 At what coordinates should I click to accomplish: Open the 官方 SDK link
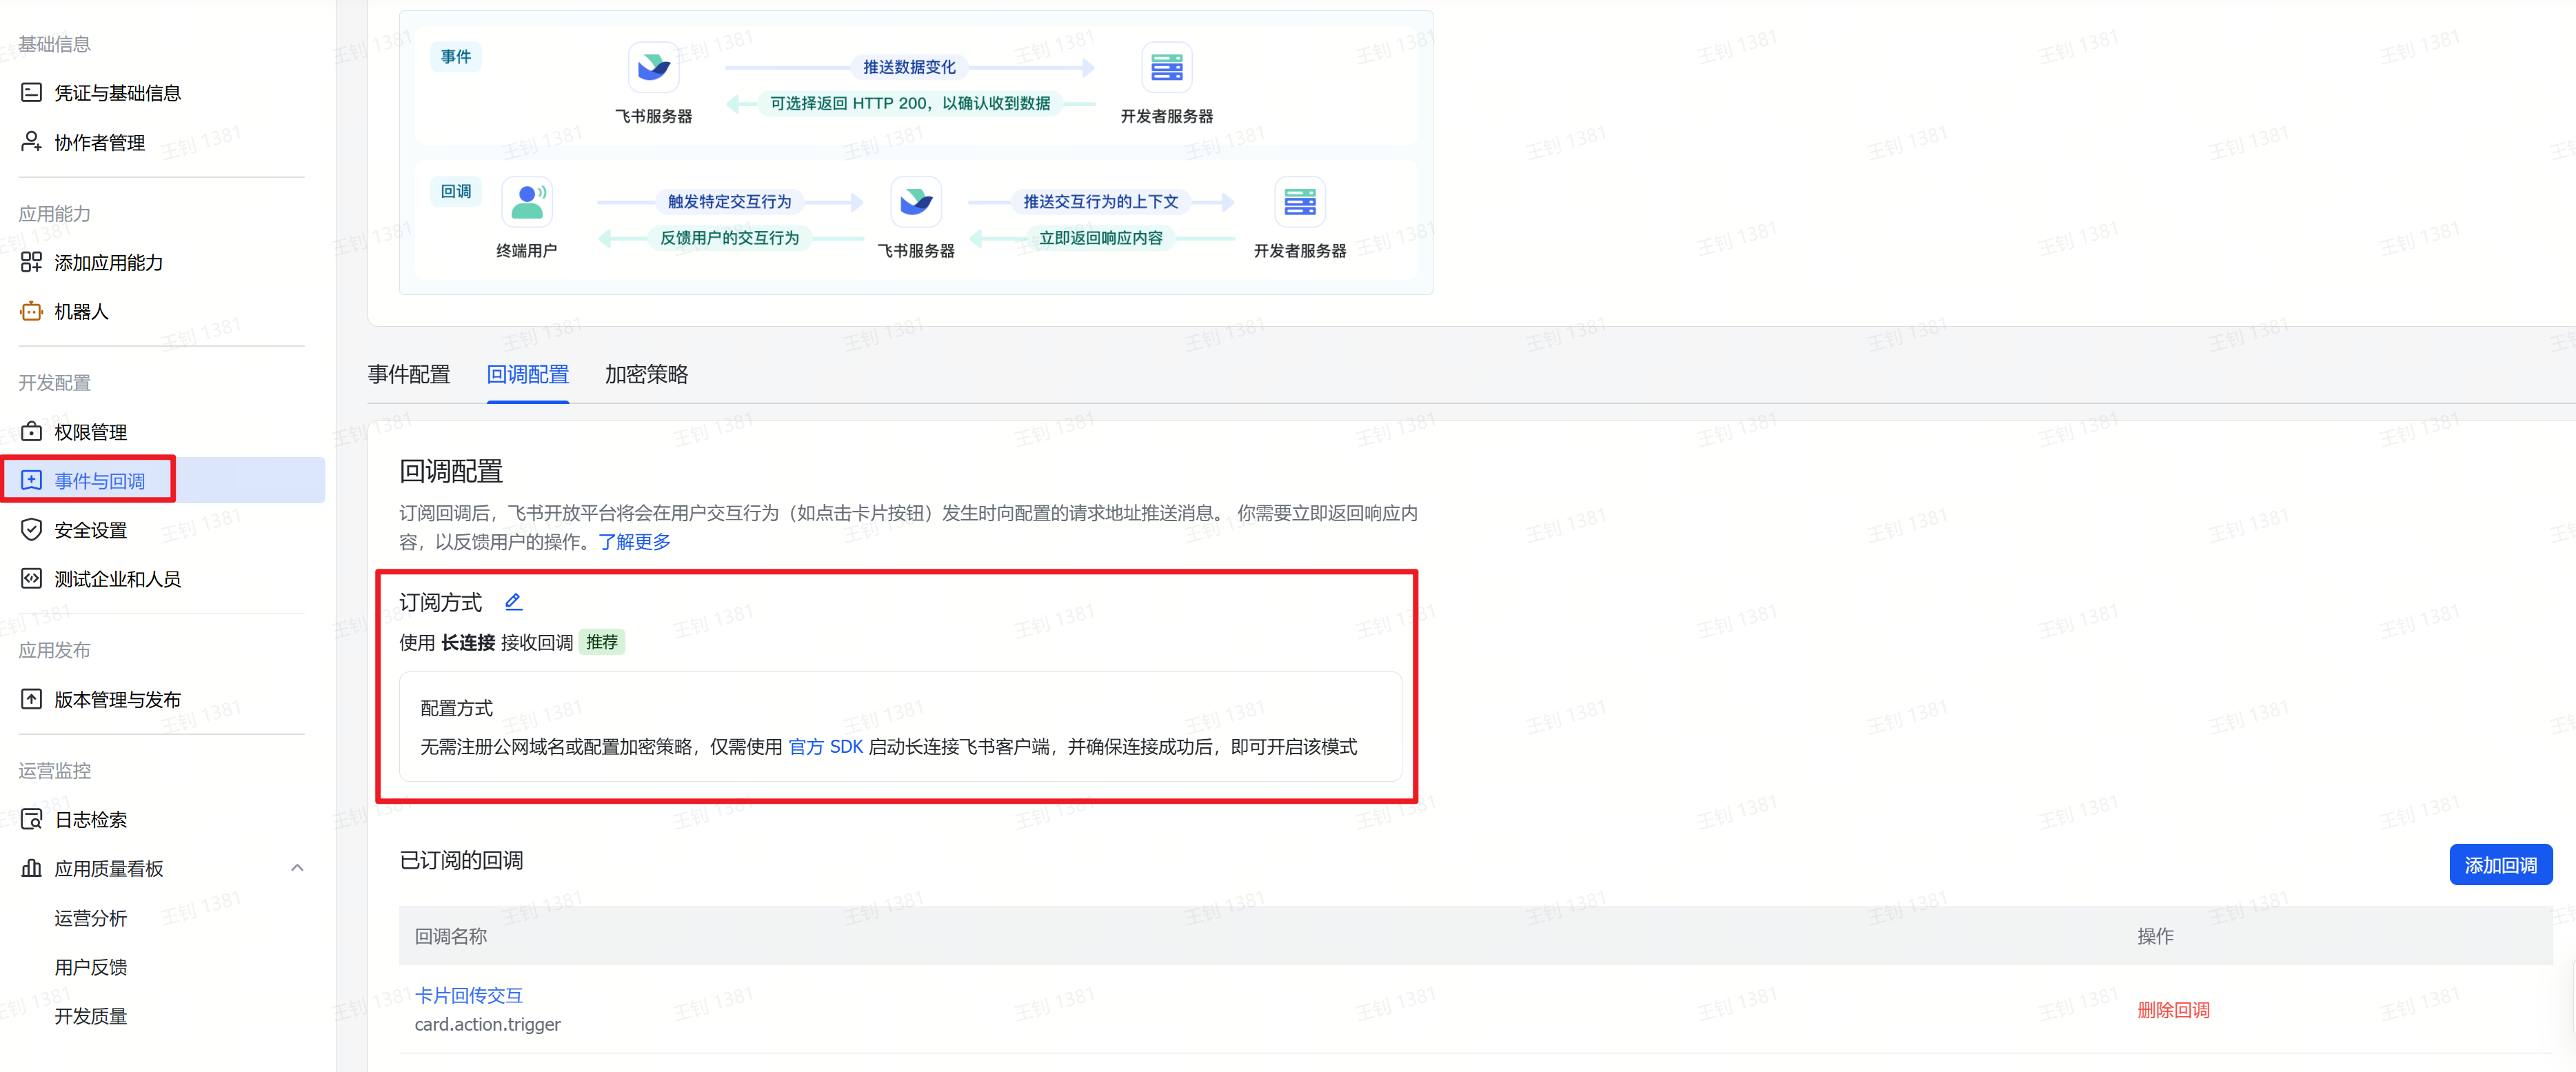[825, 746]
